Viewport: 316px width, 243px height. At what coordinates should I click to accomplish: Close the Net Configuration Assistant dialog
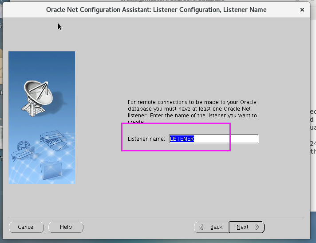(x=302, y=10)
